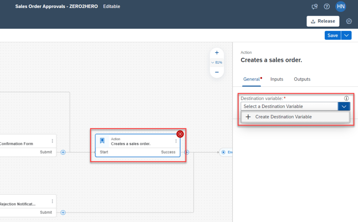358x222 pixels.
Task: Switch to the Inputs tab
Action: point(276,79)
